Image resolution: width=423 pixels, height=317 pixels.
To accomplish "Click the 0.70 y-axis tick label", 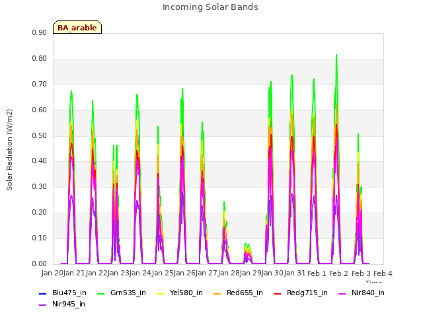I will click(40, 84).
